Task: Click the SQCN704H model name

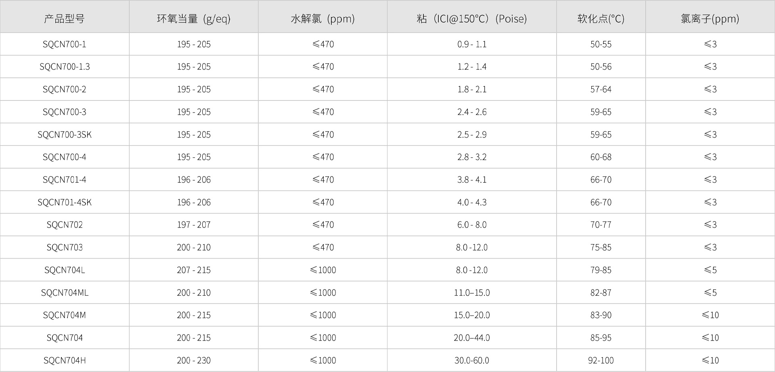Action: pyautogui.click(x=65, y=360)
